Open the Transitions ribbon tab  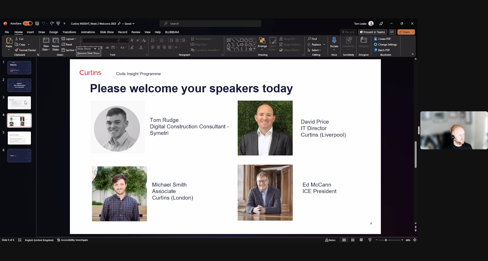pyautogui.click(x=69, y=32)
